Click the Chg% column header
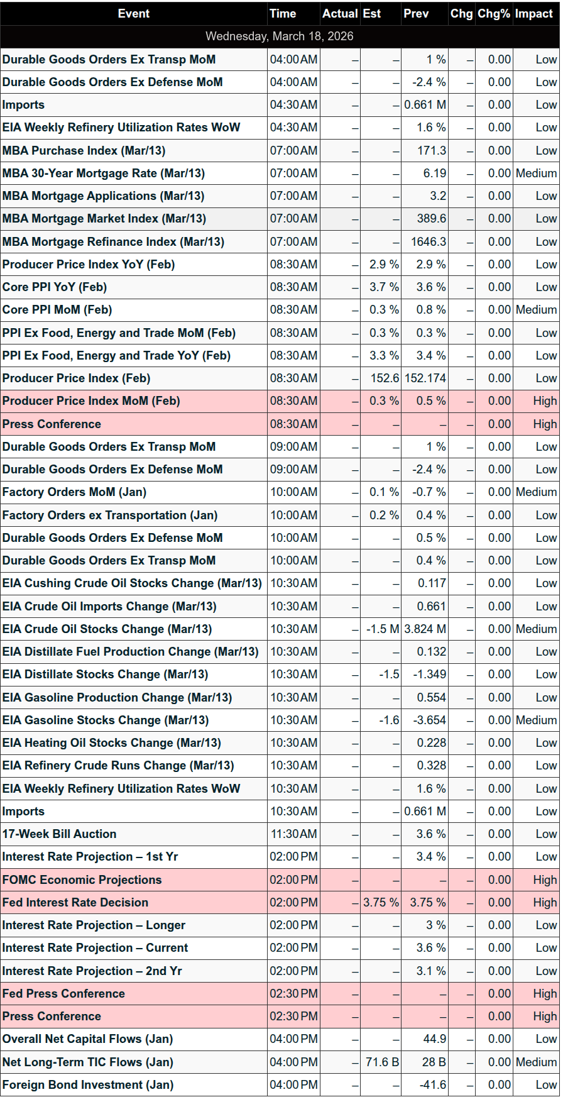 [x=494, y=13]
